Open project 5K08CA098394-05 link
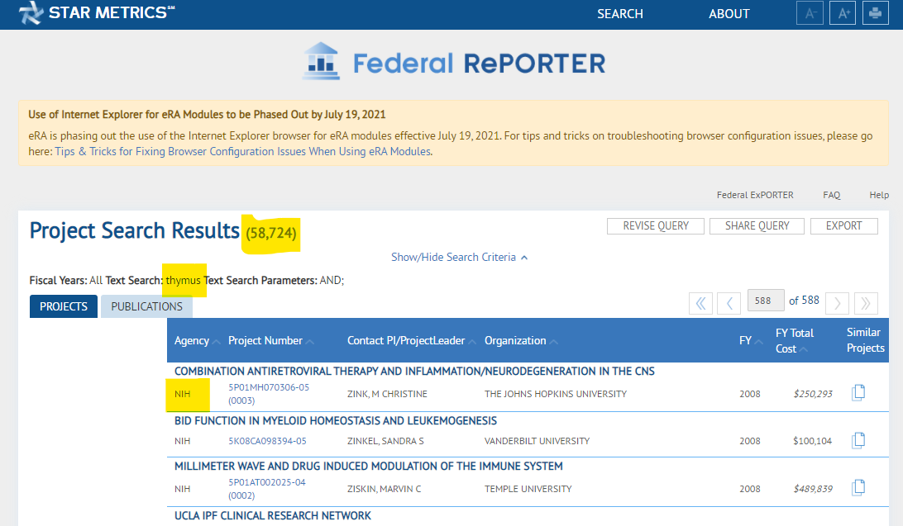This screenshot has width=903, height=526. click(x=267, y=441)
